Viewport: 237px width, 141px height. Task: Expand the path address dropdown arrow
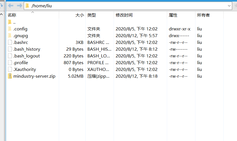click(229, 6)
